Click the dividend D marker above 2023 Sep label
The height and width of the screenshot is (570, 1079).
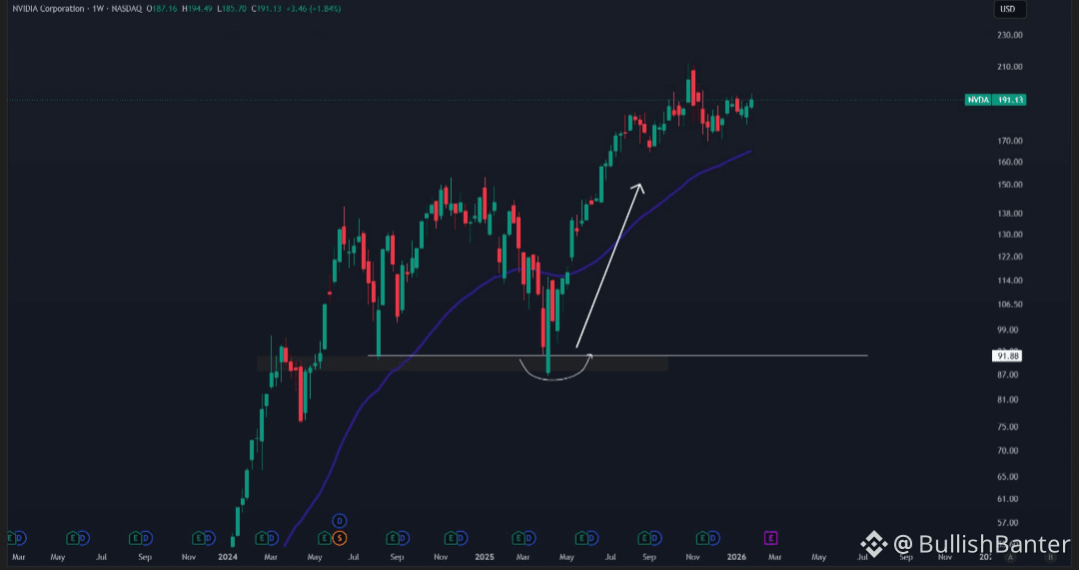click(147, 538)
